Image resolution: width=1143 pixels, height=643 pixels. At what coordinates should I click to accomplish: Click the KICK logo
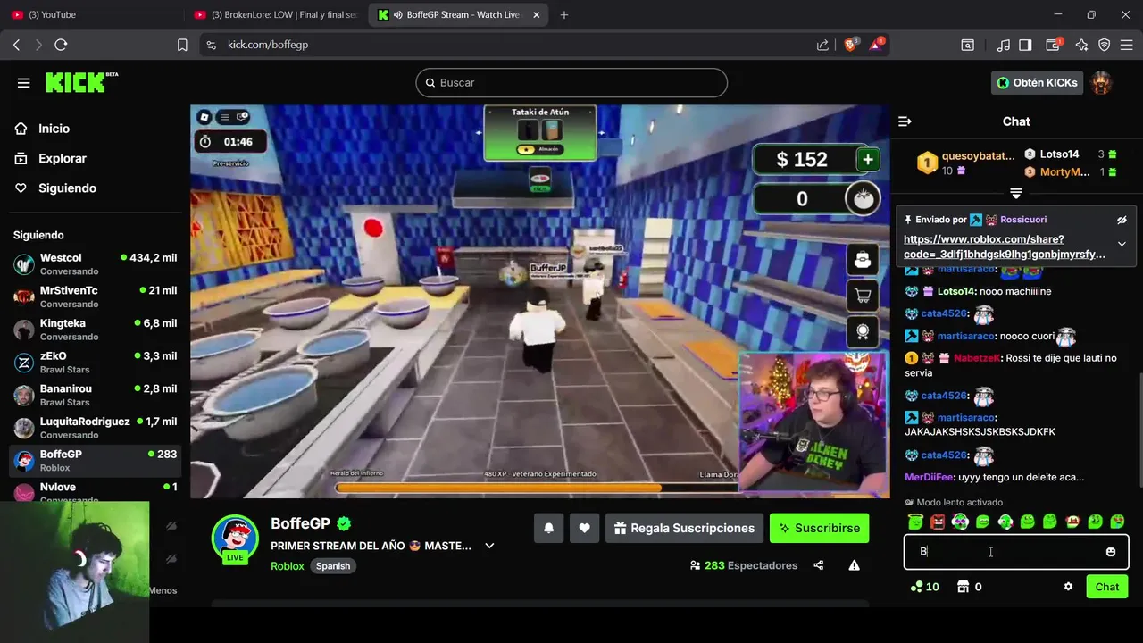point(81,82)
